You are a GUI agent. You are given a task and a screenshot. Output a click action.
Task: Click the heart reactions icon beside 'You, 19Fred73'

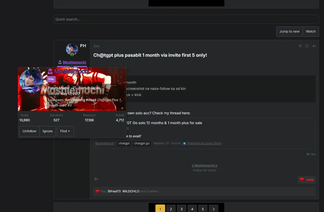pos(97,191)
